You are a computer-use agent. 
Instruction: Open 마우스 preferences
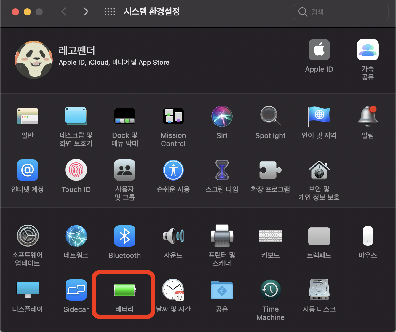click(x=368, y=236)
